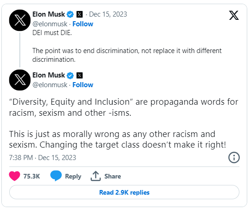Screen dimensions: 250x208
Task: Click the Share text label
Action: (113, 176)
